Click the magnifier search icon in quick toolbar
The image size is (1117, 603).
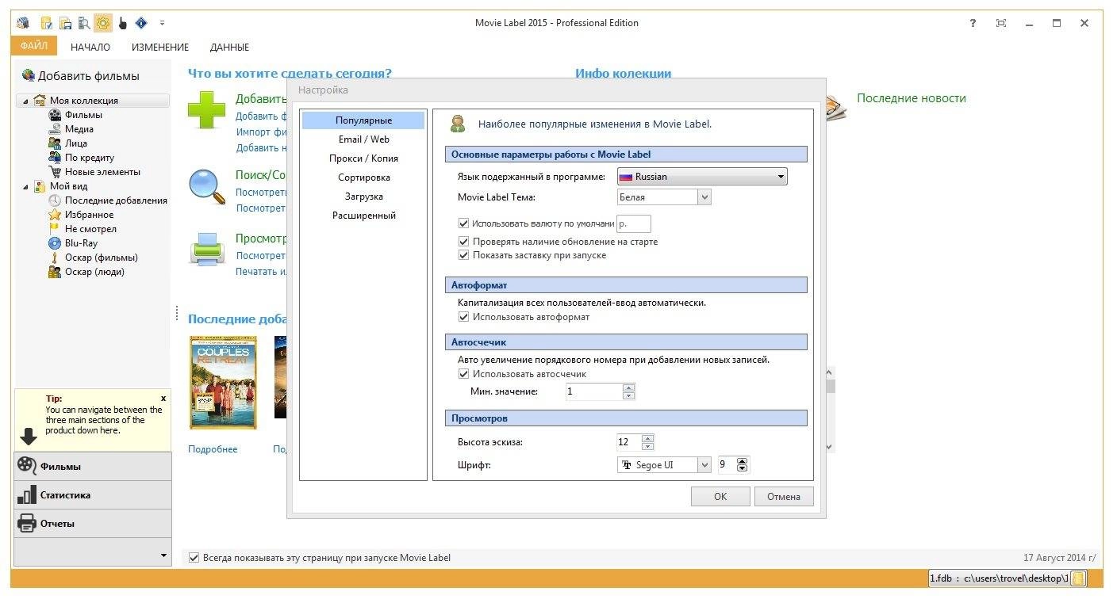(84, 23)
